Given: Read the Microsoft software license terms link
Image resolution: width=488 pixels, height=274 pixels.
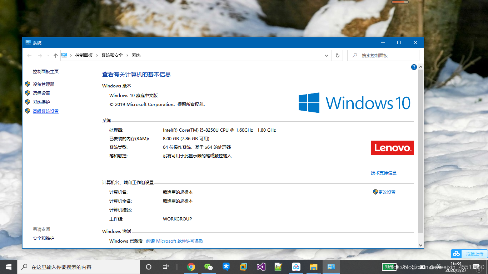Looking at the screenshot, I should click(x=175, y=241).
